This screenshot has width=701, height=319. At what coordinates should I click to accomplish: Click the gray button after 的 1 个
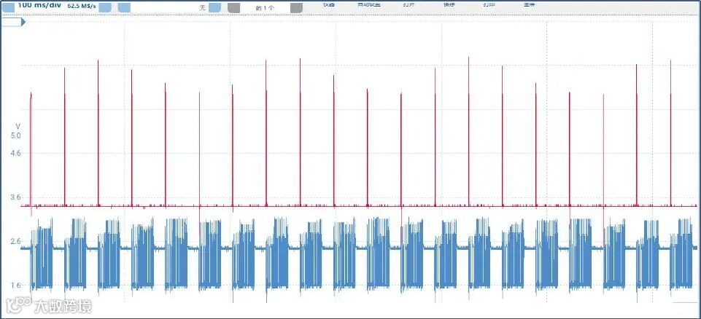(x=296, y=7)
